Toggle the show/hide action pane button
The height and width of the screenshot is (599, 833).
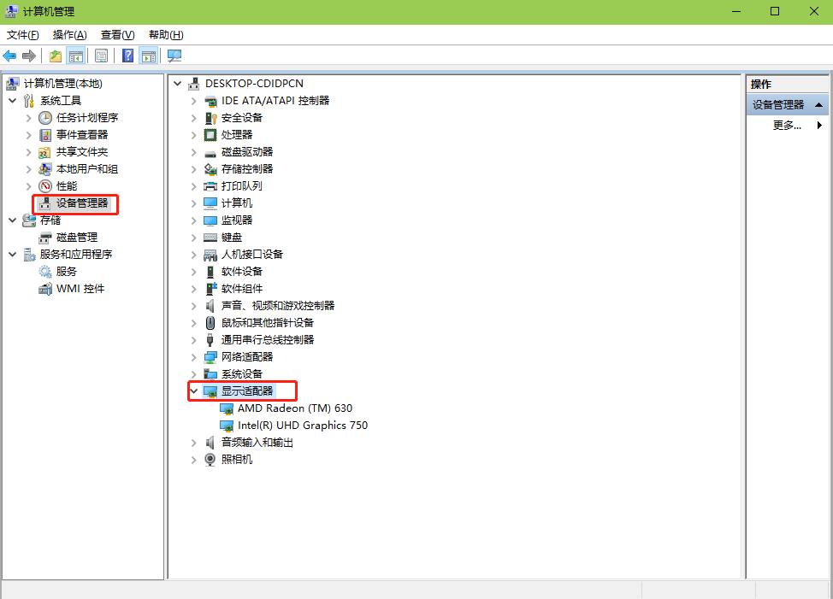pyautogui.click(x=149, y=56)
